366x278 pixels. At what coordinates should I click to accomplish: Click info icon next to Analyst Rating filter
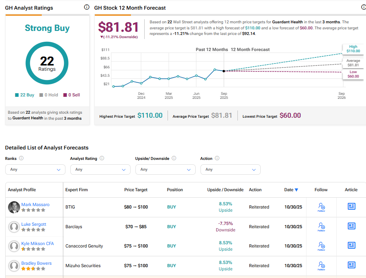pyautogui.click(x=102, y=158)
